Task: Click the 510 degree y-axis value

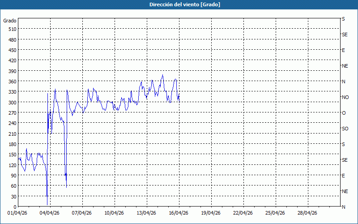Action: click(12, 29)
